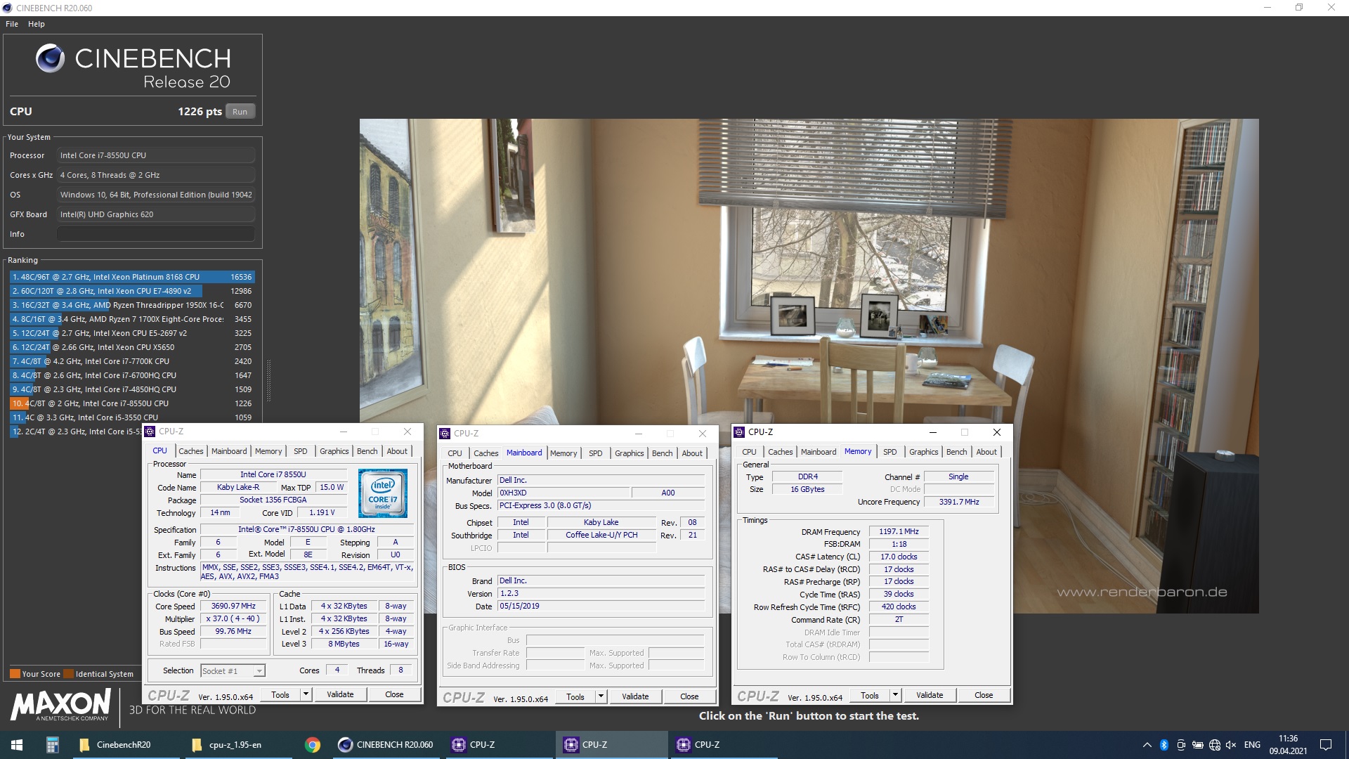
Task: Open Graphics tab in Memory window
Action: click(x=923, y=452)
